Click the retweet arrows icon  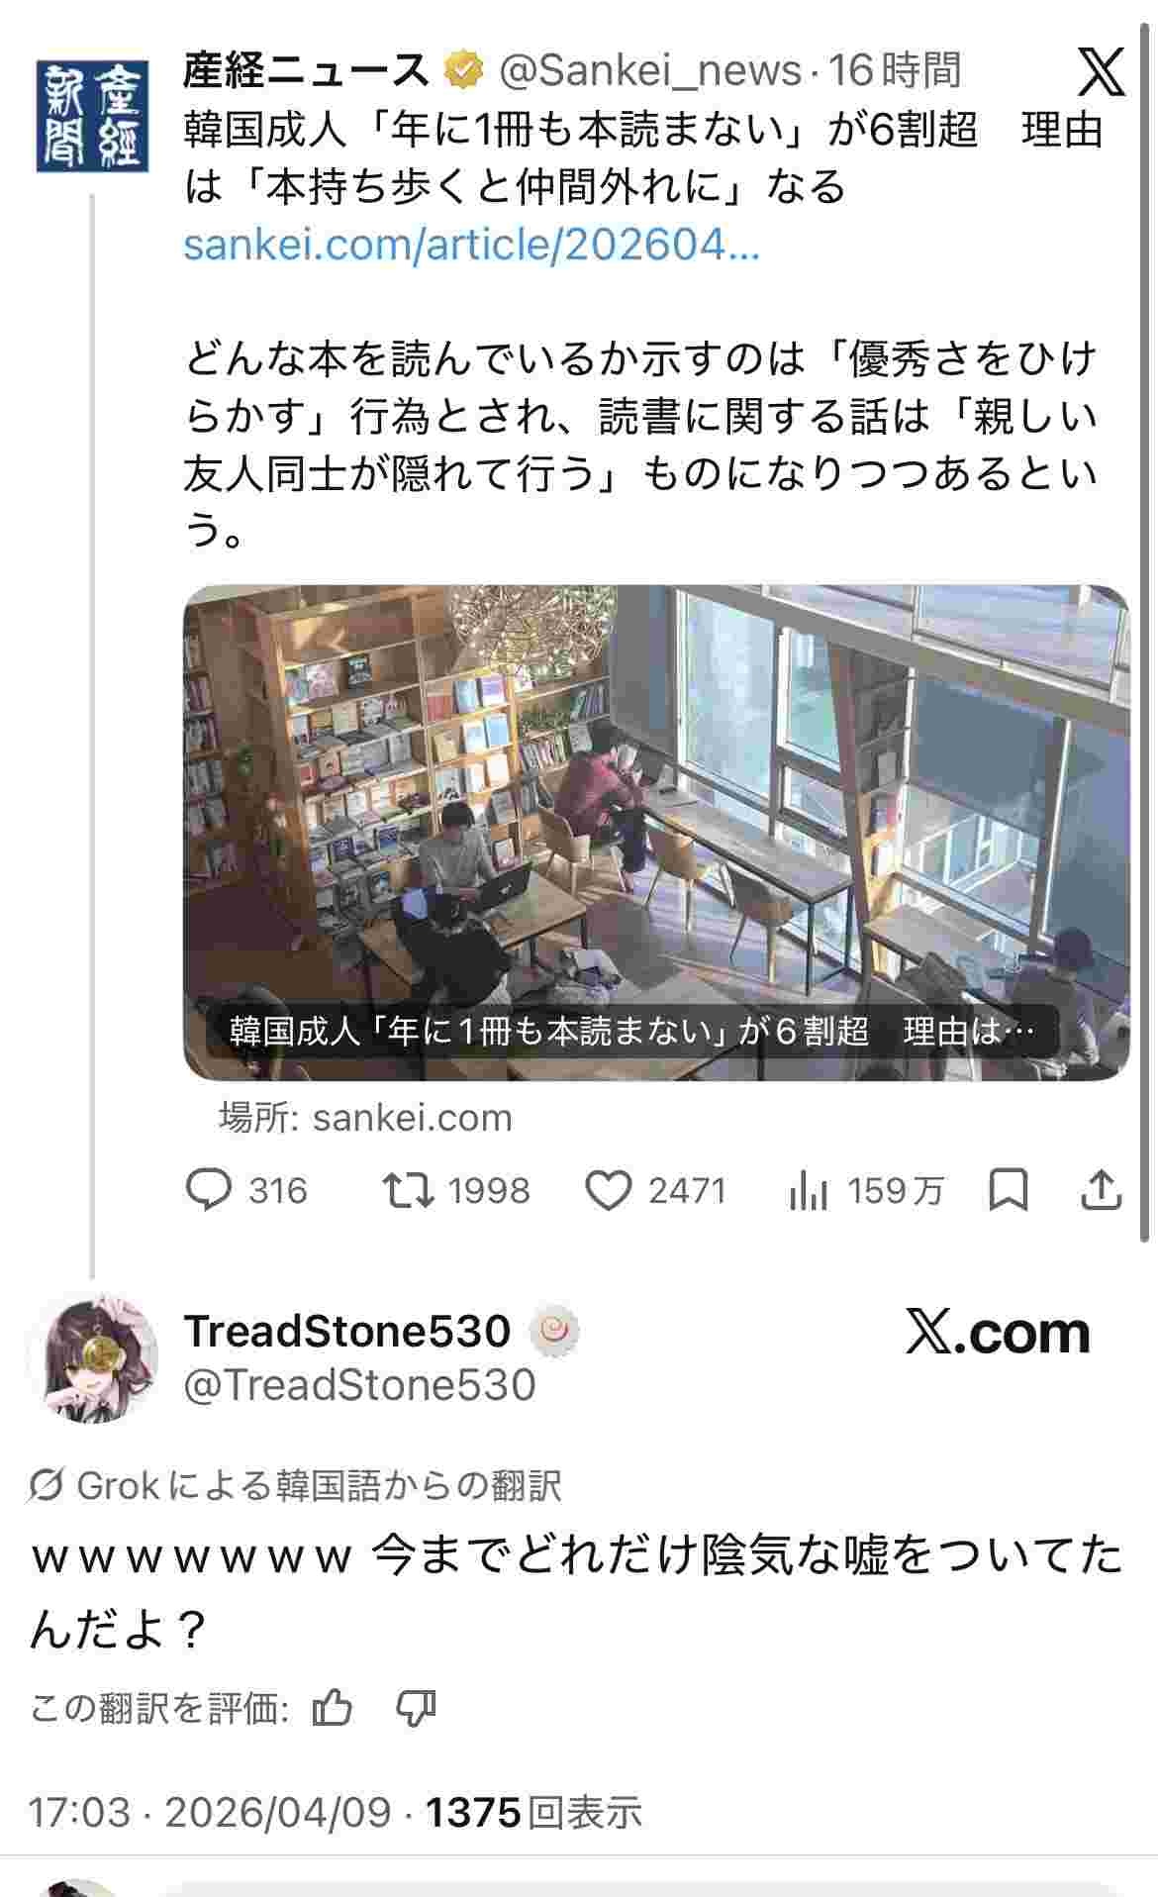coord(408,1190)
